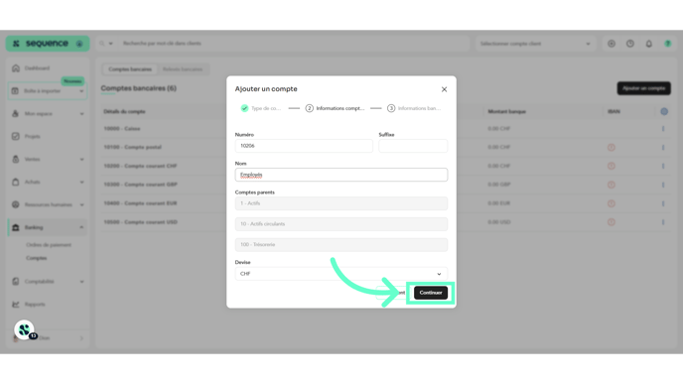683x384 pixels.
Task: Open row menu for 10200 - Compte courant CHF
Action: click(x=663, y=166)
